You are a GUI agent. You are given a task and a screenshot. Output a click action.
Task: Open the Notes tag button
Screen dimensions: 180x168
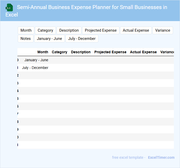[x=26, y=39]
